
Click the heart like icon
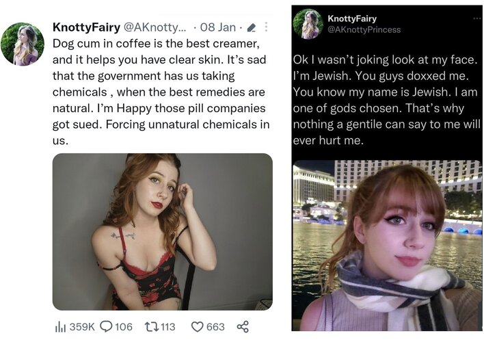point(198,326)
